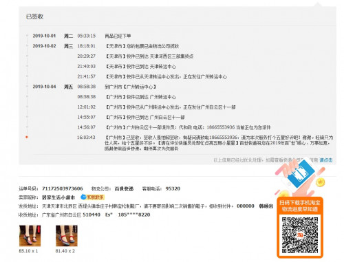Click the 扫码下载手机淘宝 orange banner
The image size is (344, 262).
300,206
